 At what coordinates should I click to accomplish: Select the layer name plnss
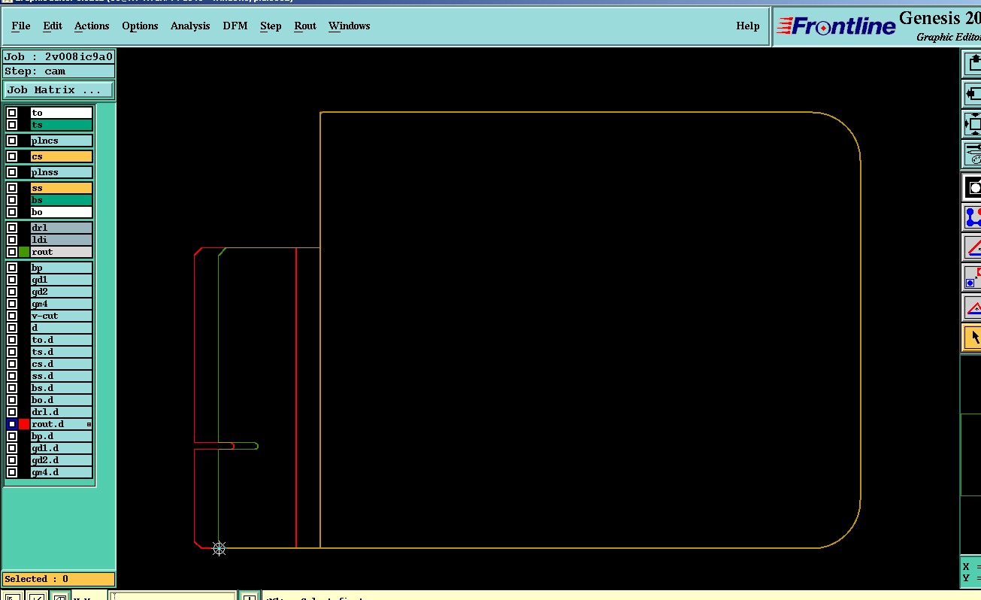(62, 172)
